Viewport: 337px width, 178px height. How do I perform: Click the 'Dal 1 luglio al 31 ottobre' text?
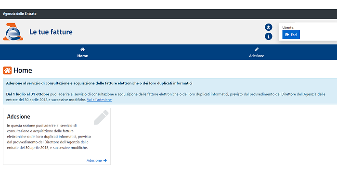pos(27,94)
